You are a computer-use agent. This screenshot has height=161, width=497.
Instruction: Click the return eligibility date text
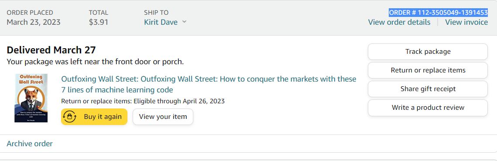143,101
